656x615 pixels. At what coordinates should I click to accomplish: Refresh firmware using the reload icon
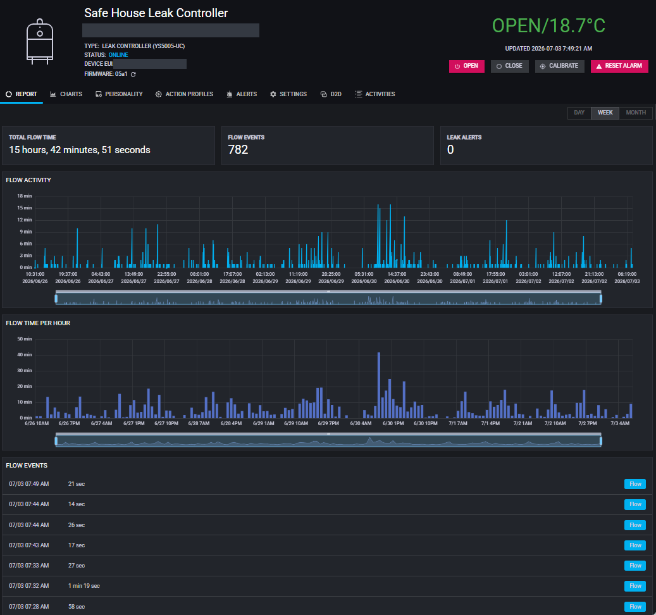133,75
